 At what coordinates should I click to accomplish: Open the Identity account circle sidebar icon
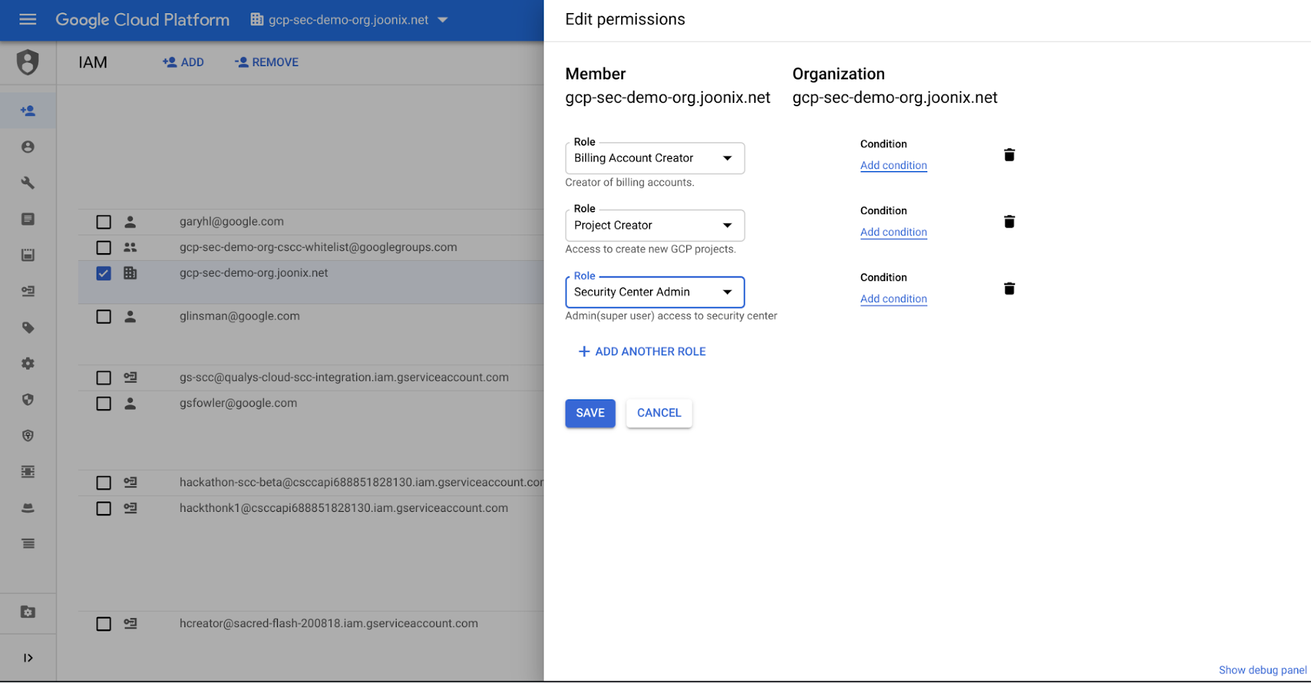pos(28,147)
